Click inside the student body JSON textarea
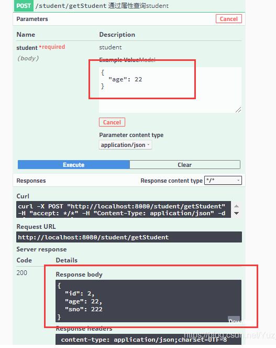 tap(170, 90)
